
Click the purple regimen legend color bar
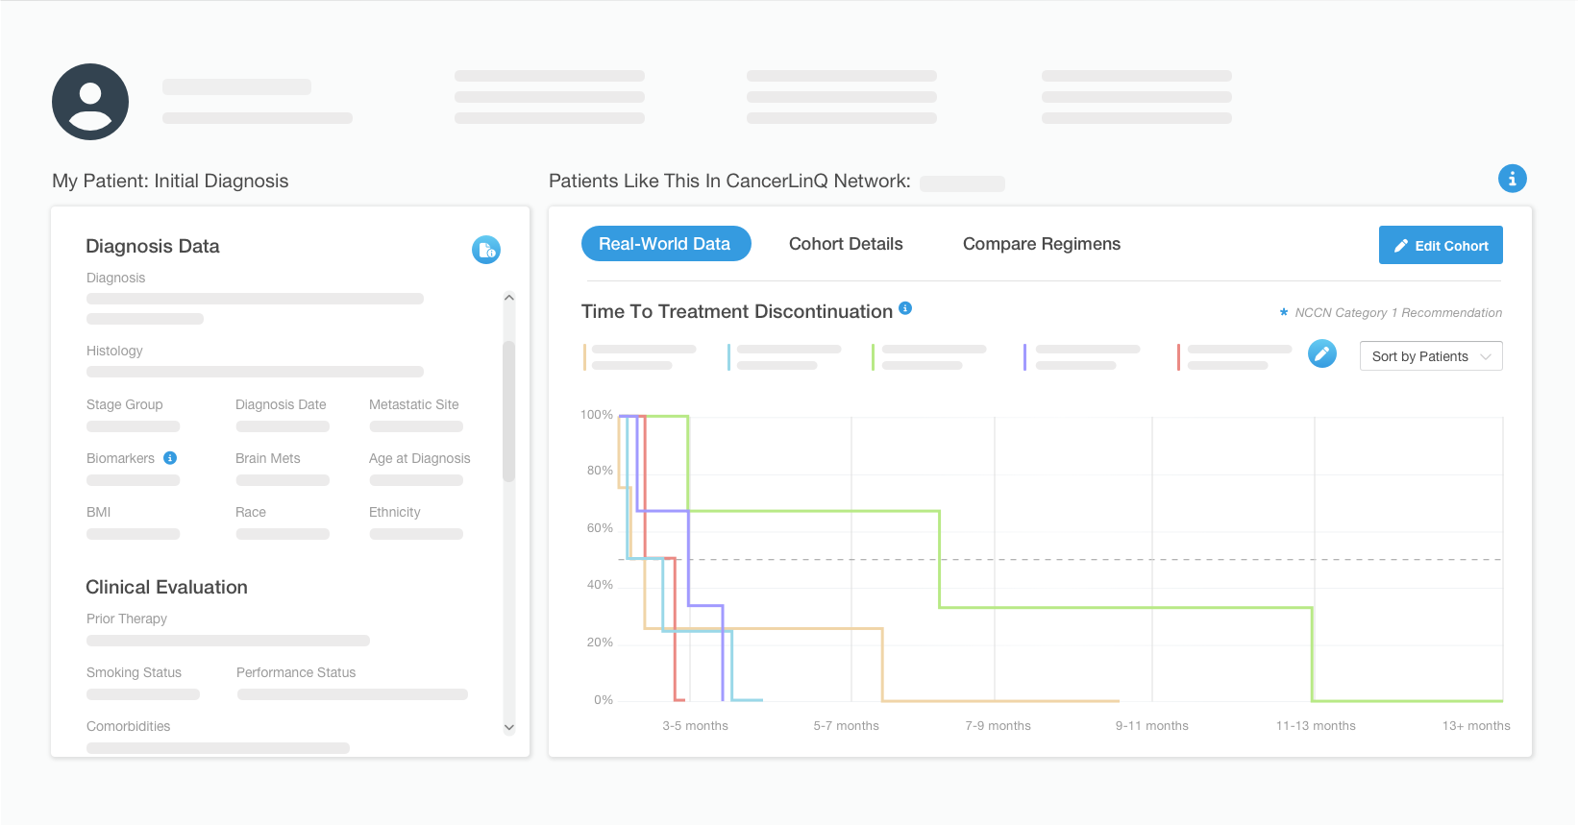pos(1025,356)
